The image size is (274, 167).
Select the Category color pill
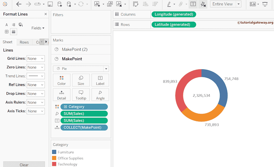(84, 107)
